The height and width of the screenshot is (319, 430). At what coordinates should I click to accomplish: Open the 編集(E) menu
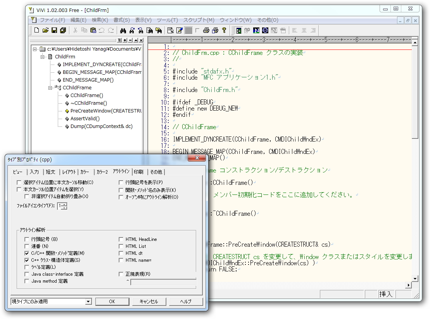(x=78, y=20)
